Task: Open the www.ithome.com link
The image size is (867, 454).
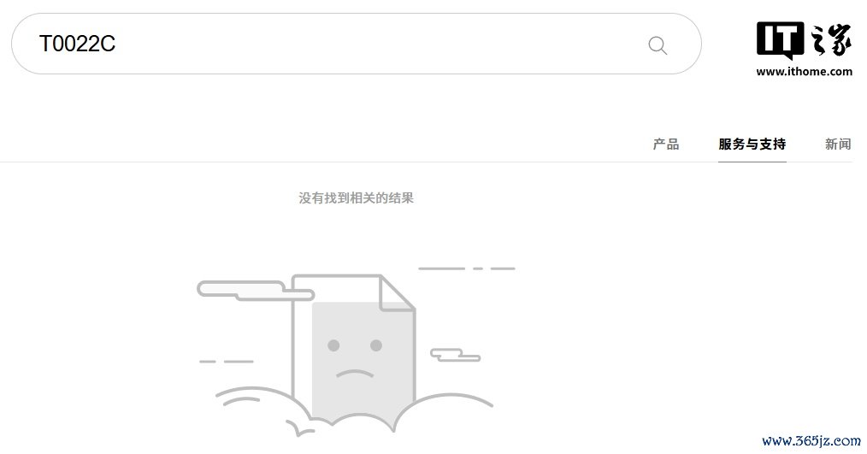Action: click(804, 71)
